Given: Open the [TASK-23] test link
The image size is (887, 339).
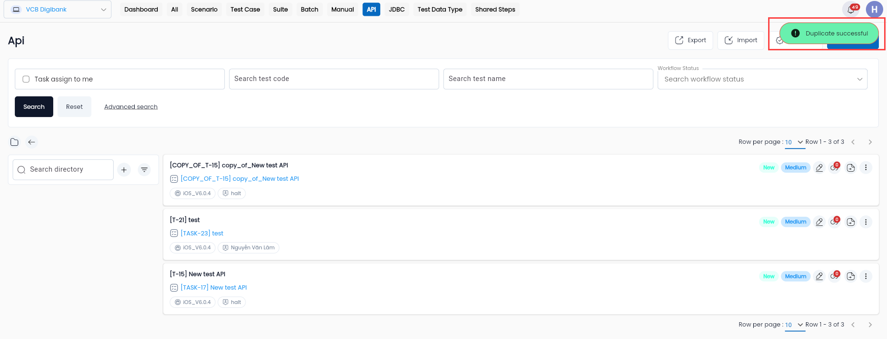Looking at the screenshot, I should tap(202, 234).
